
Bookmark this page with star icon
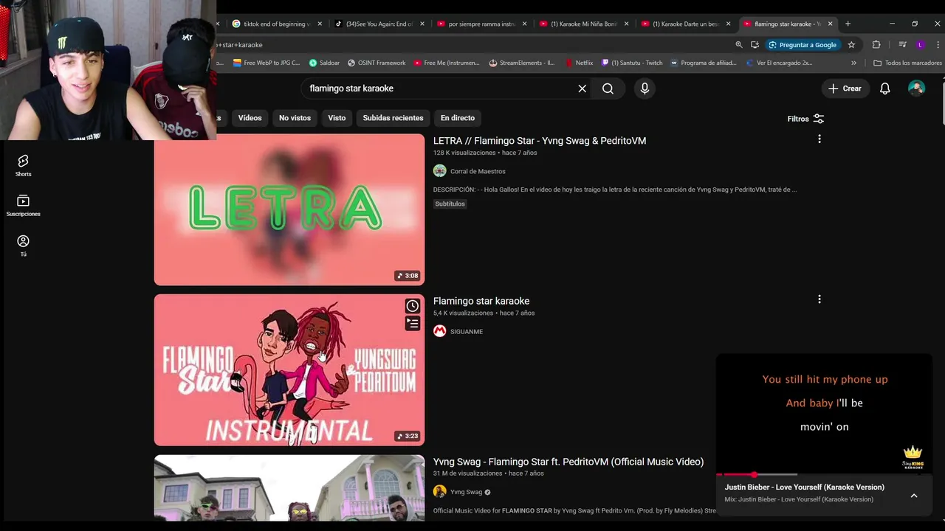[x=851, y=45]
